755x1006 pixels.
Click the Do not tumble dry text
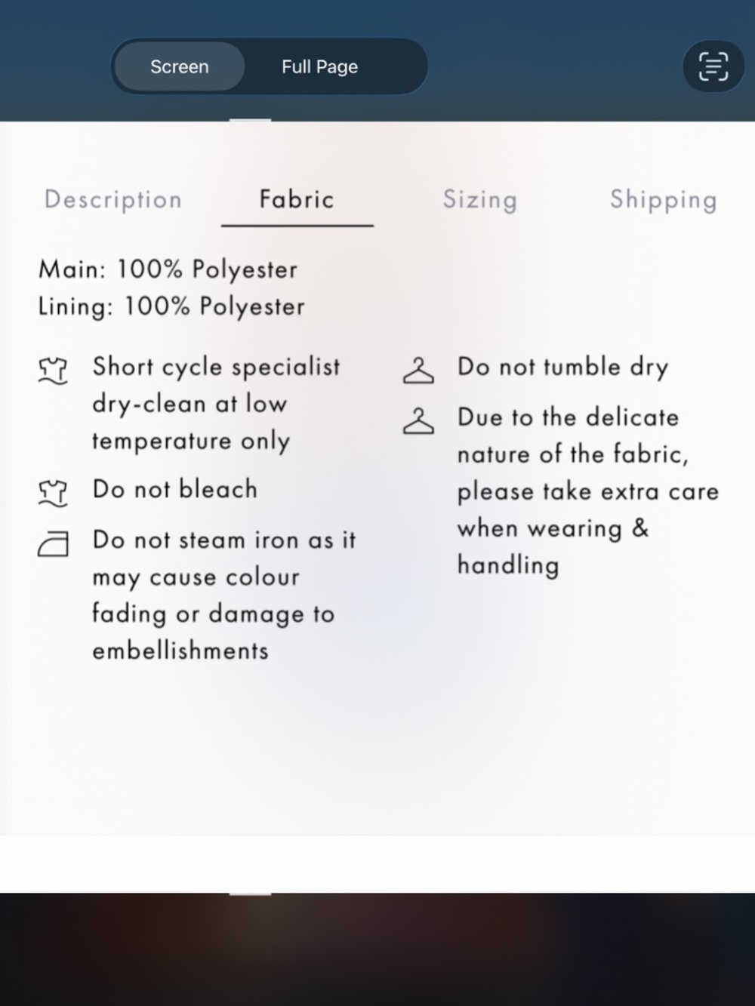[x=563, y=367]
